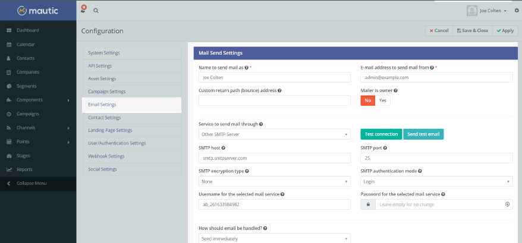Open Service to send mail through dropdown
Screen dimensions: 522x243
point(274,134)
